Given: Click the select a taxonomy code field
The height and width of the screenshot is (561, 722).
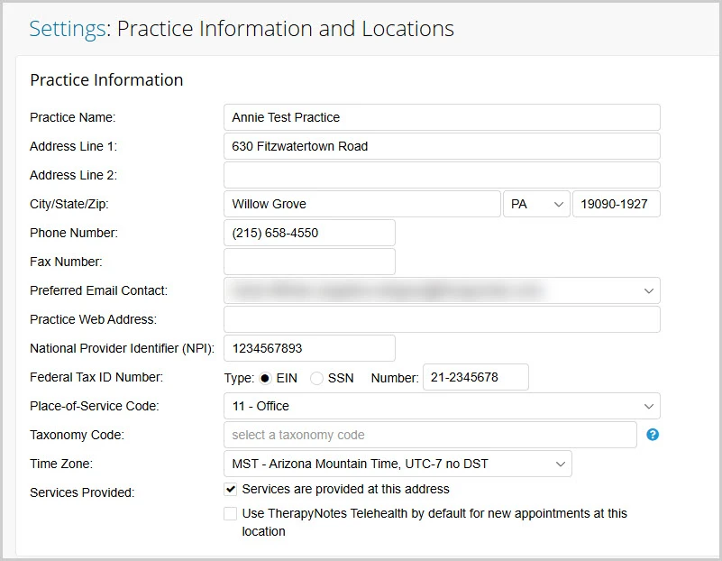Looking at the screenshot, I should pos(430,435).
